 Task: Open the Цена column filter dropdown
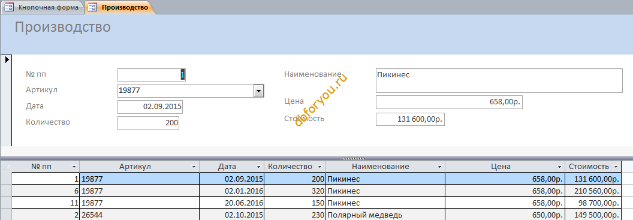[559, 167]
